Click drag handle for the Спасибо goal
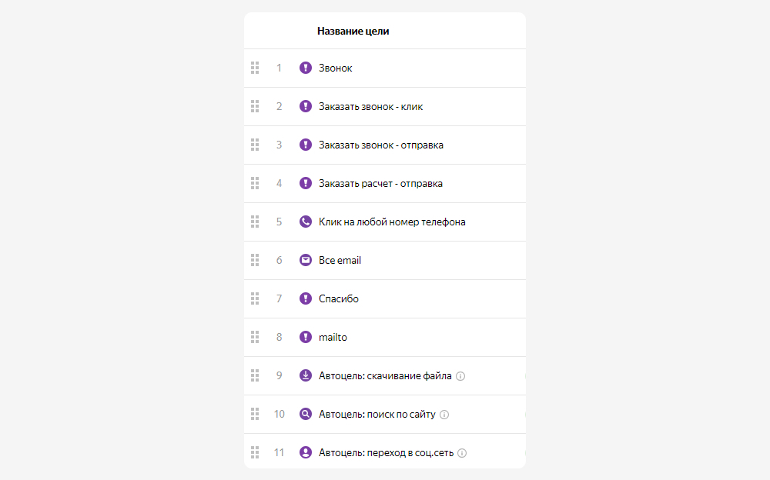 click(x=255, y=298)
